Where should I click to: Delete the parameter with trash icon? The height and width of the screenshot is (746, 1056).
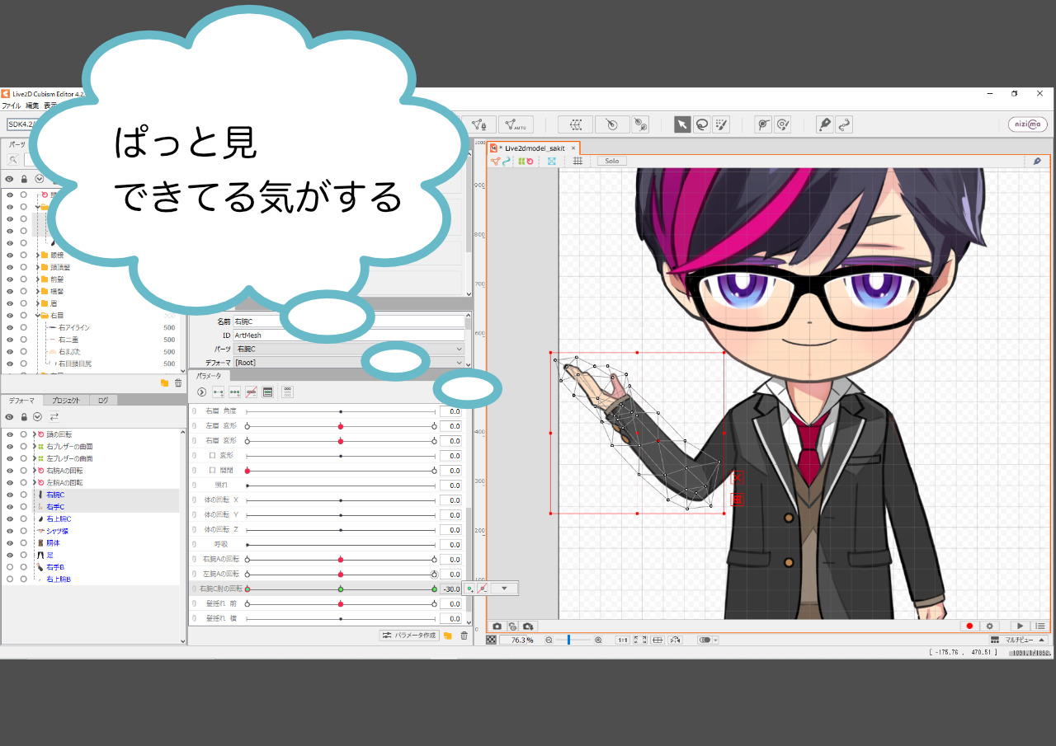coord(464,636)
